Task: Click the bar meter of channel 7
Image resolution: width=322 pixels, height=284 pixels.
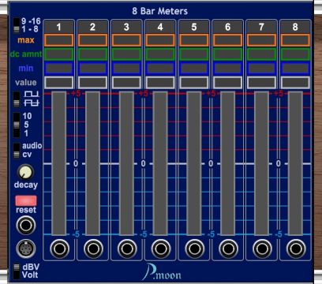Action: [261, 163]
